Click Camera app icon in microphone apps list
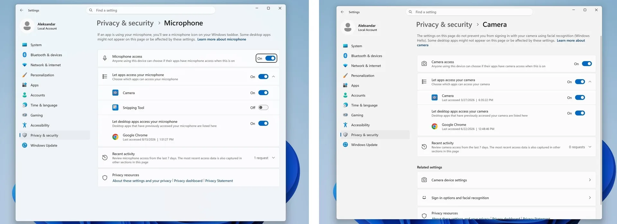The height and width of the screenshot is (224, 617). point(115,93)
